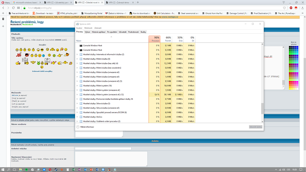Screen dimensions: 306x172
Task: Expand Hostitel služby: Internetová informační služba (2)
Action: tap(77, 54)
